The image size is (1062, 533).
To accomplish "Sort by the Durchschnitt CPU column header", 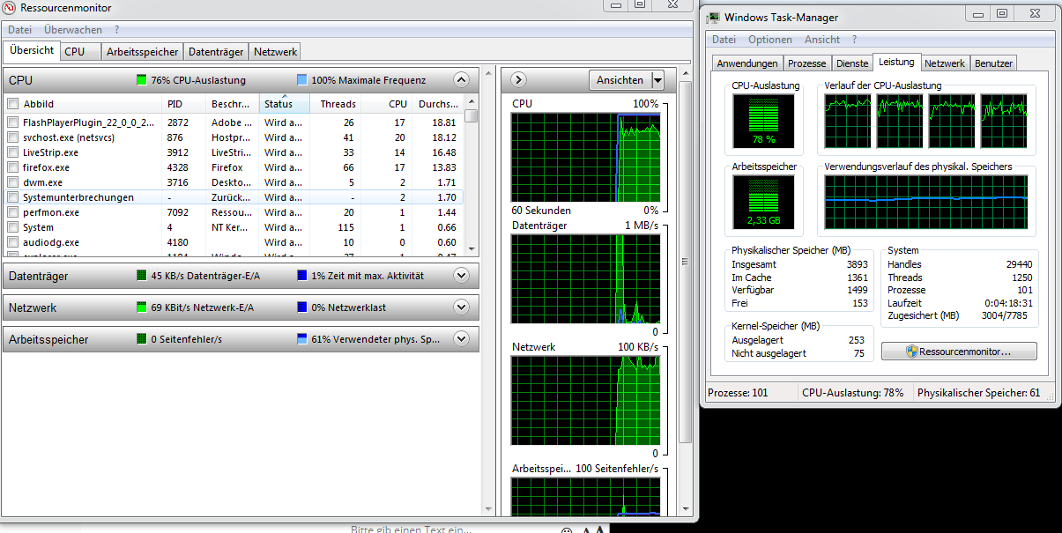I will (438, 104).
